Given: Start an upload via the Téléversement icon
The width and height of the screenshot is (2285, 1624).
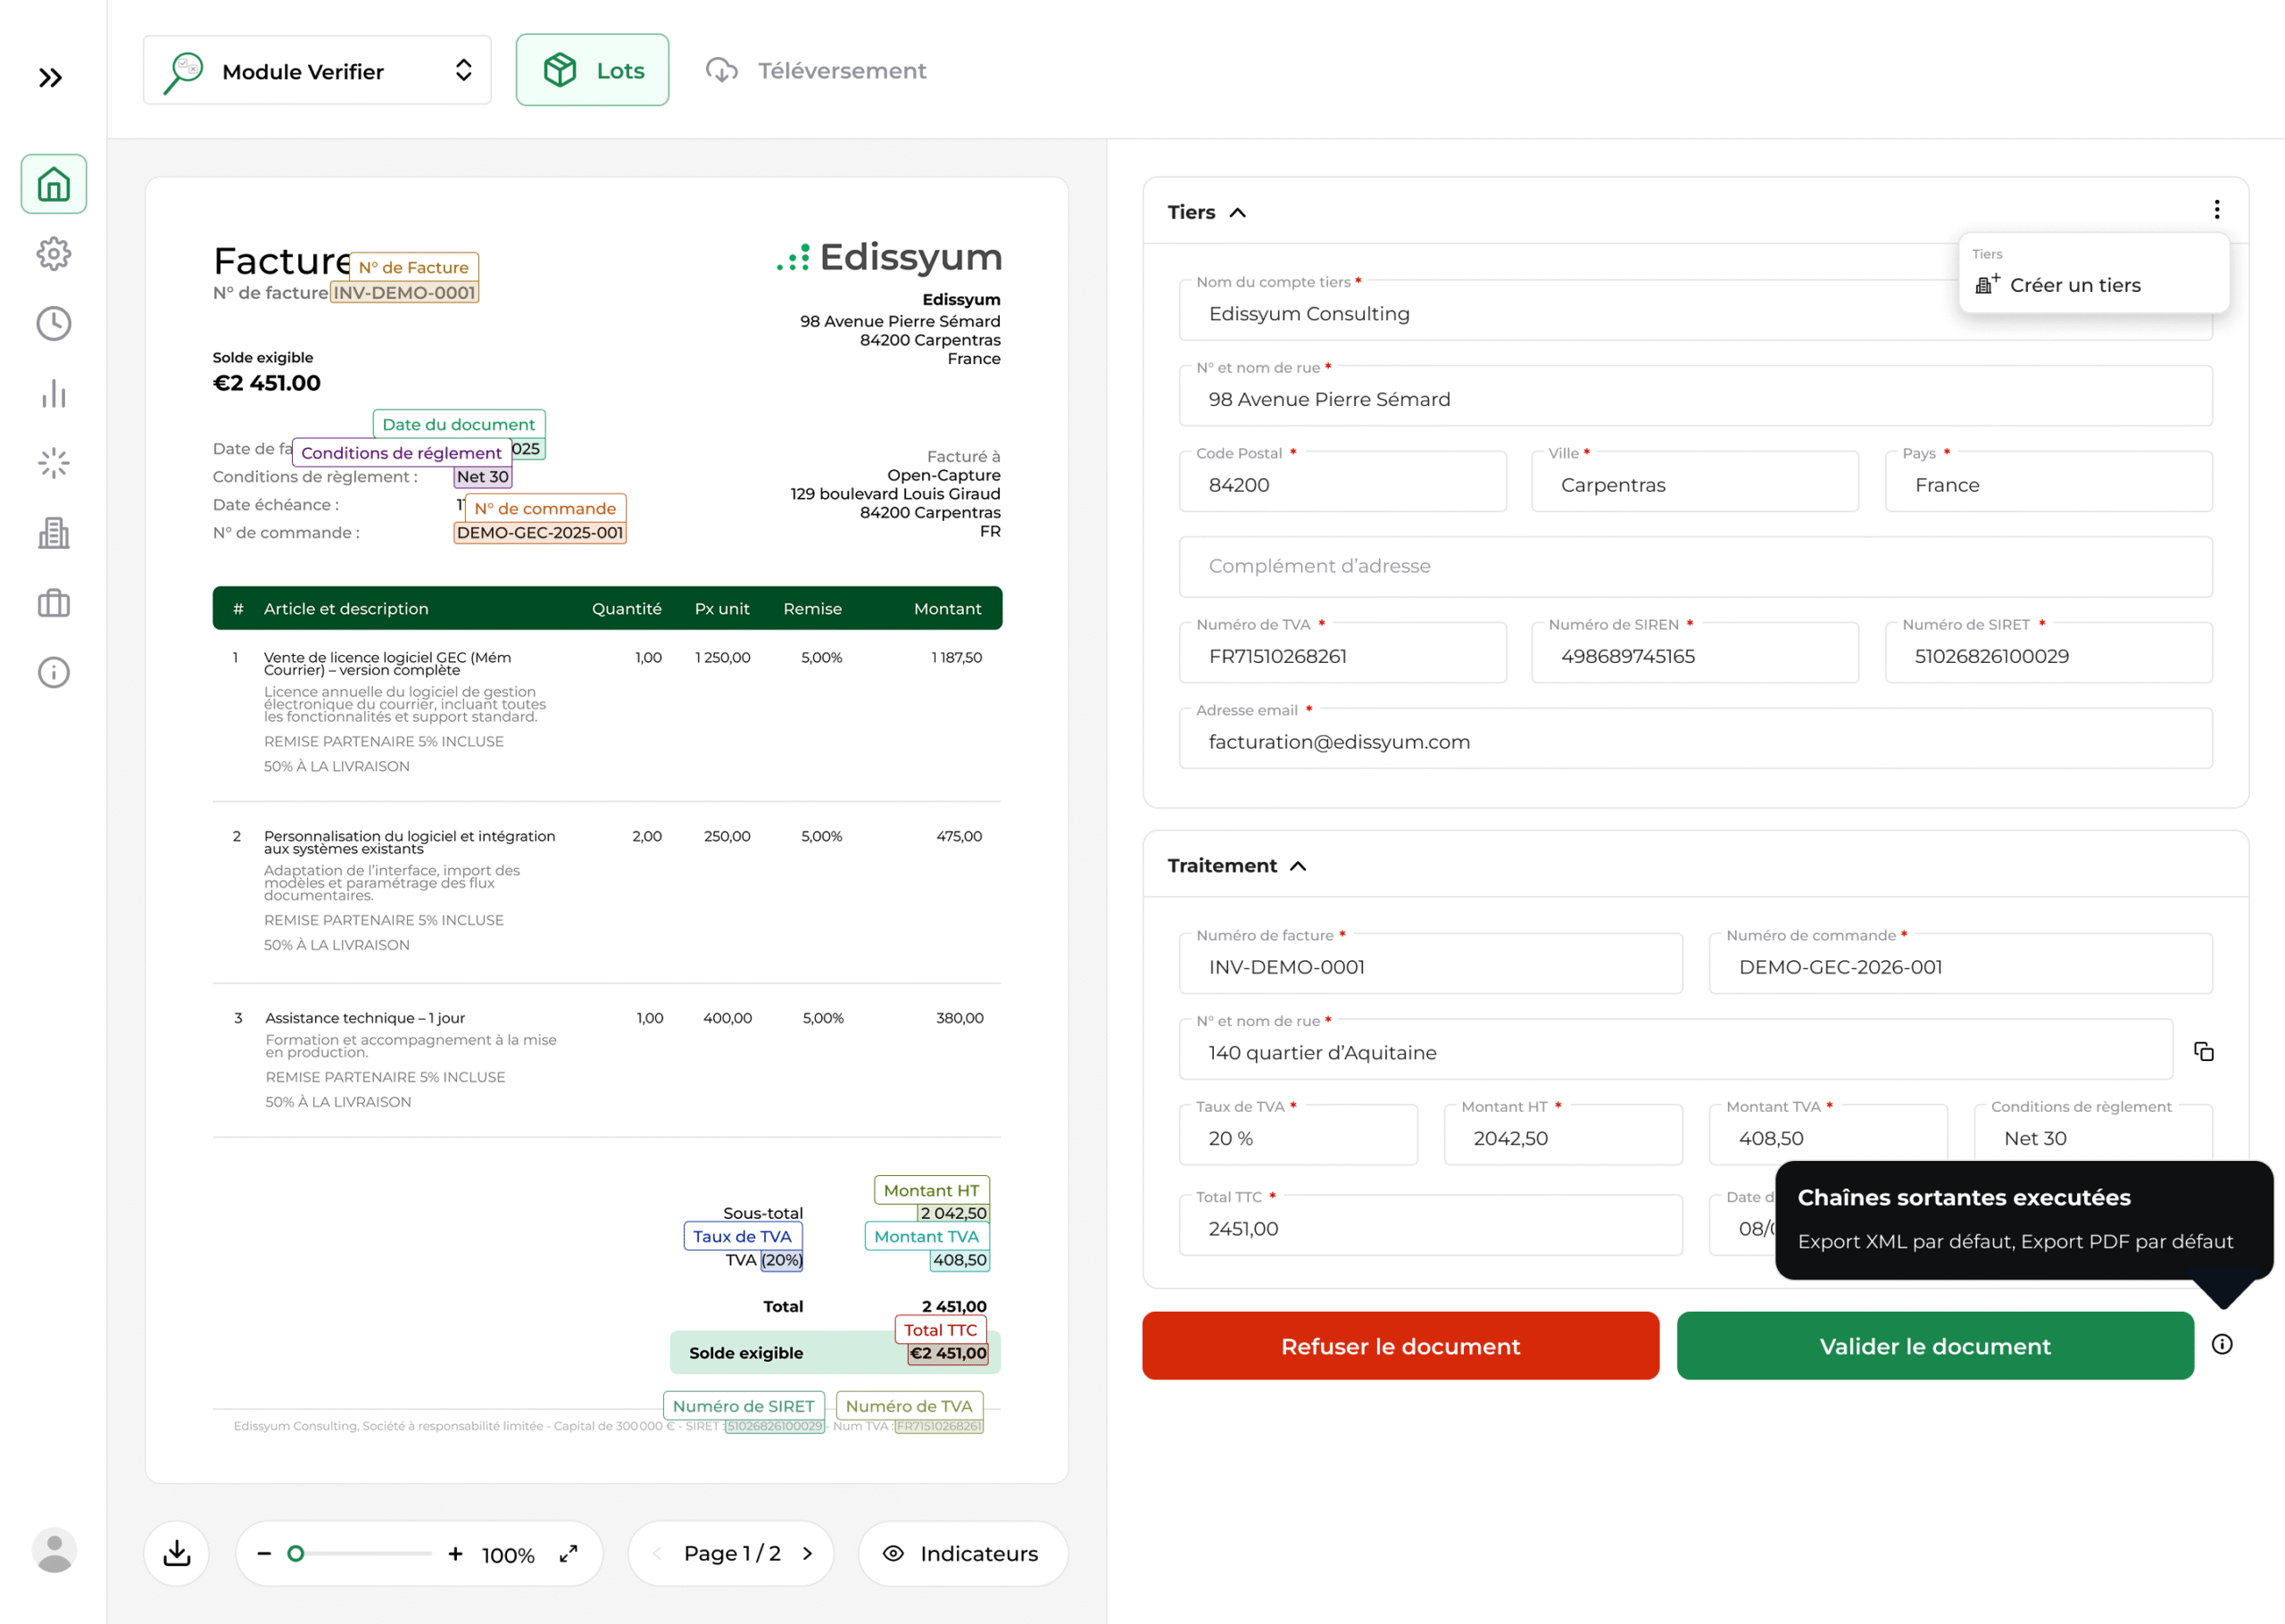Looking at the screenshot, I should click(722, 70).
